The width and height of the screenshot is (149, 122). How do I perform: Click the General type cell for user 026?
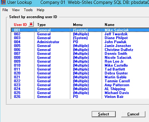44,97
